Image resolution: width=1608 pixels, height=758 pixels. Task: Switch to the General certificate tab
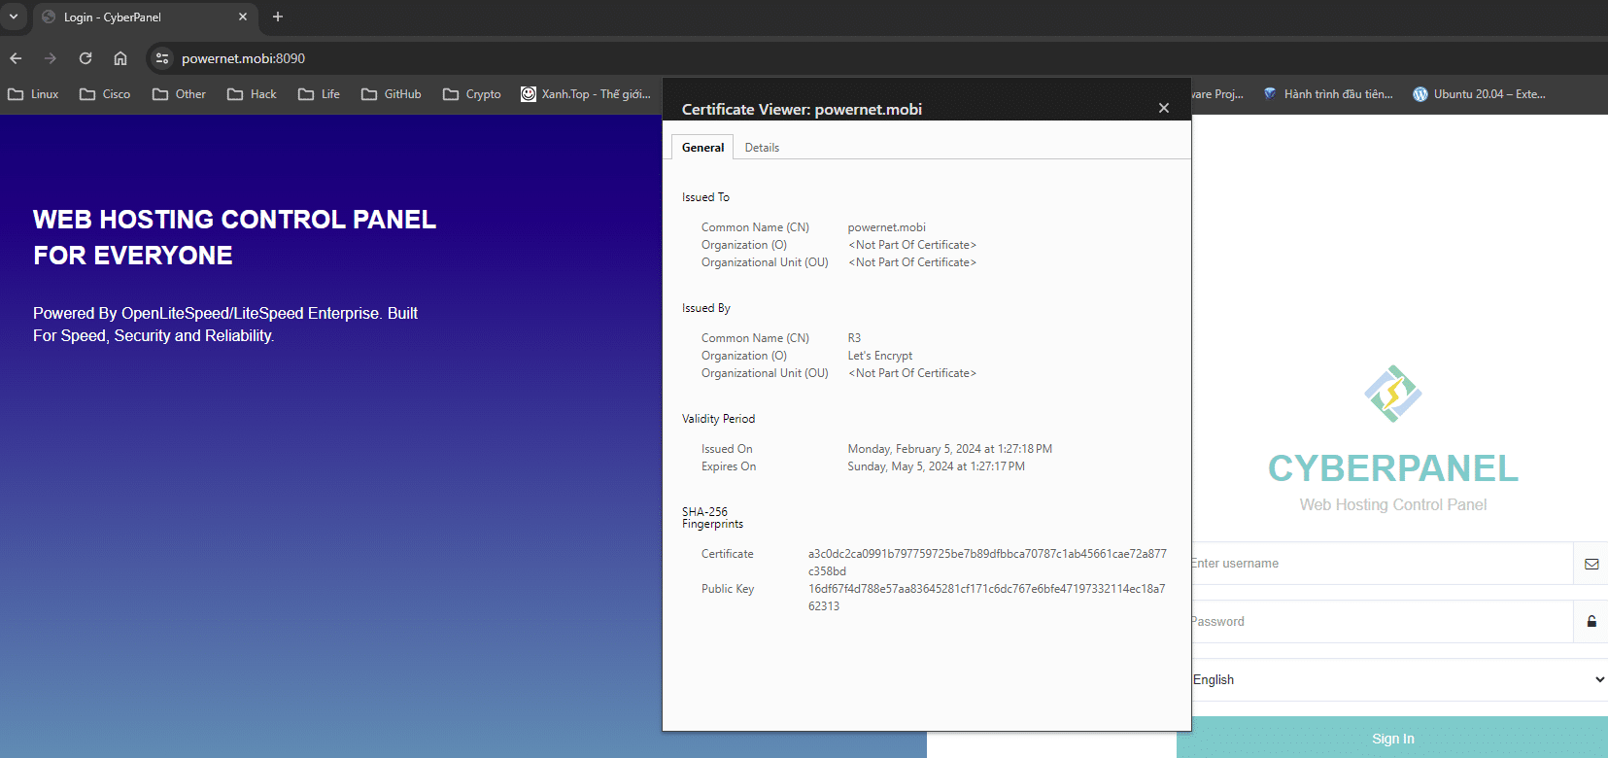point(702,148)
